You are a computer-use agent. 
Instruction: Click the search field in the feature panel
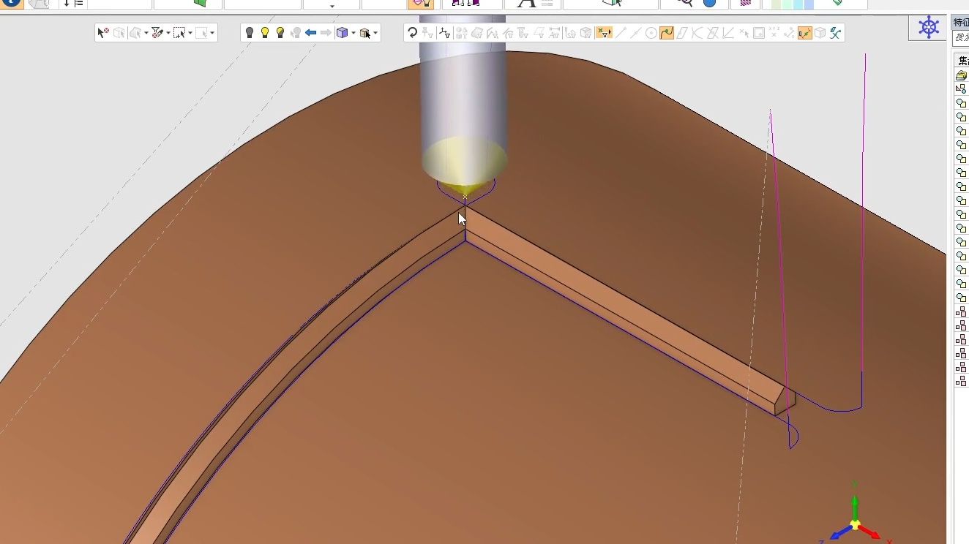[962, 37]
